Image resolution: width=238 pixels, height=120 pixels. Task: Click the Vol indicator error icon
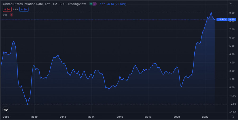tap(11, 15)
